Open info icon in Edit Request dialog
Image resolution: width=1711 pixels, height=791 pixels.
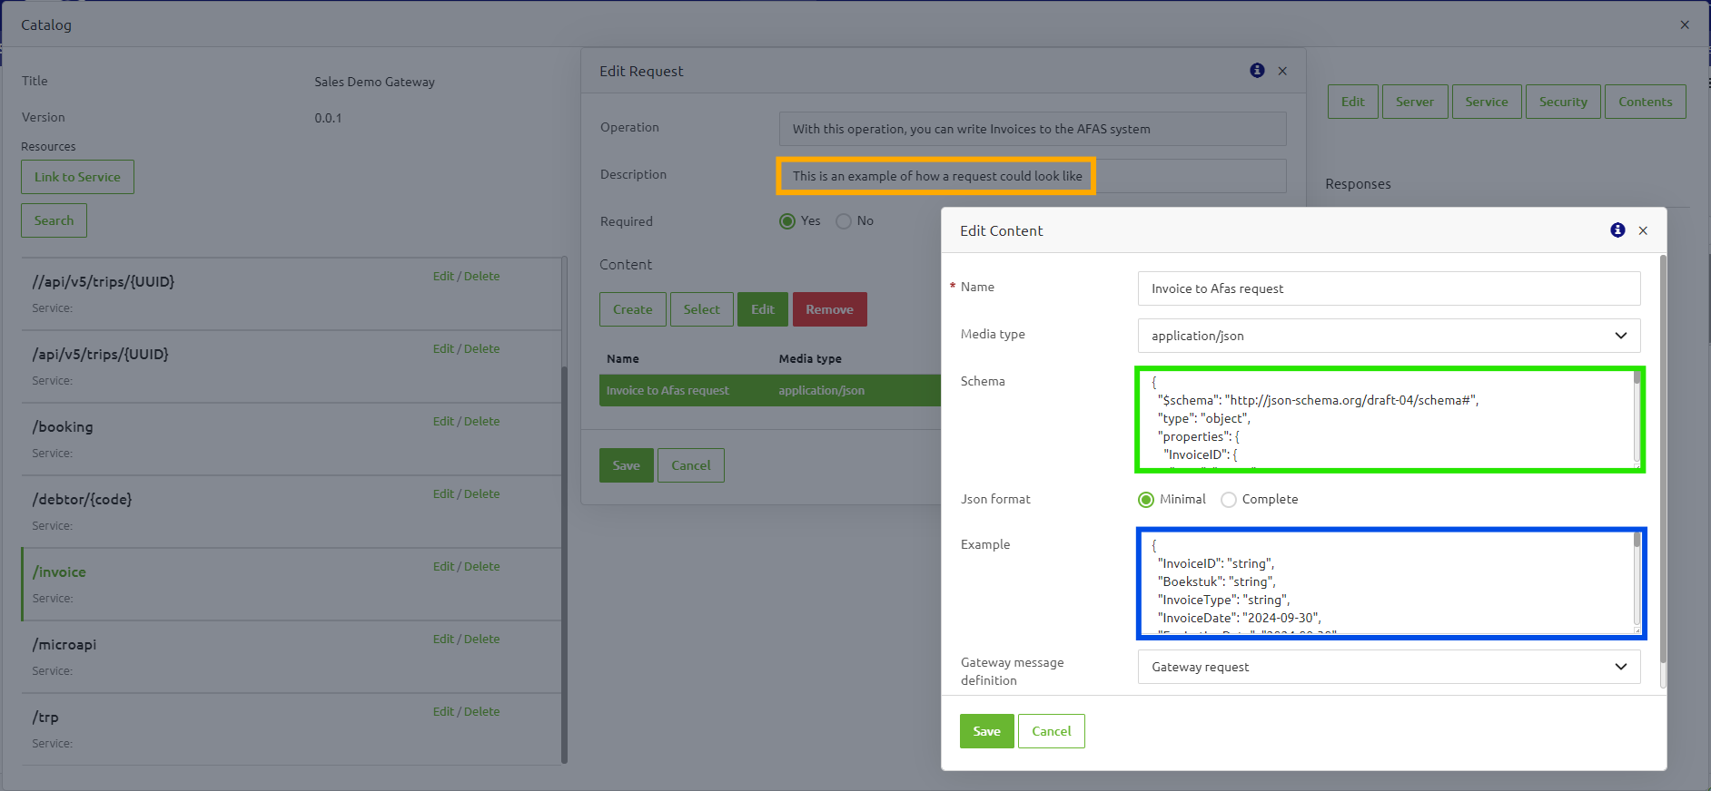(x=1257, y=71)
